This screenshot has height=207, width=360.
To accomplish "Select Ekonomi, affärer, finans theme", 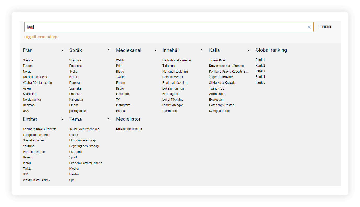I will (x=86, y=163).
